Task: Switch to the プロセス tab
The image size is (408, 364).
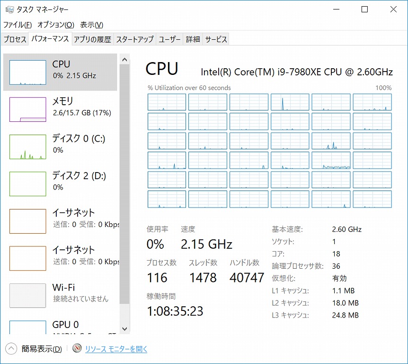Action: [x=15, y=39]
